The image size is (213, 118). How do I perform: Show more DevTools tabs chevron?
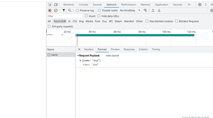click(x=189, y=5)
